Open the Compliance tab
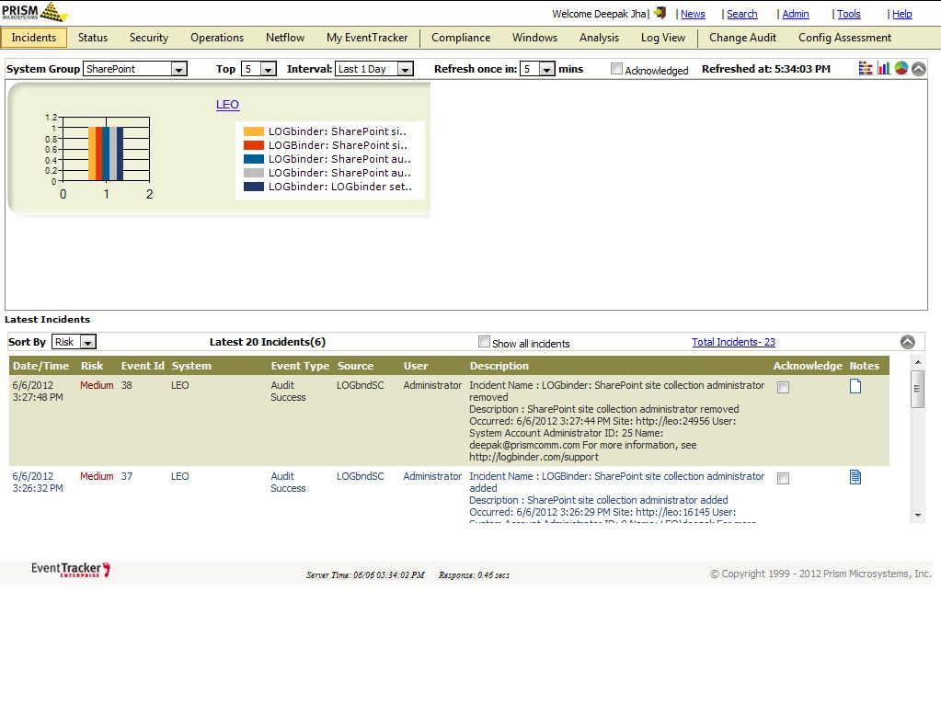 (x=461, y=38)
